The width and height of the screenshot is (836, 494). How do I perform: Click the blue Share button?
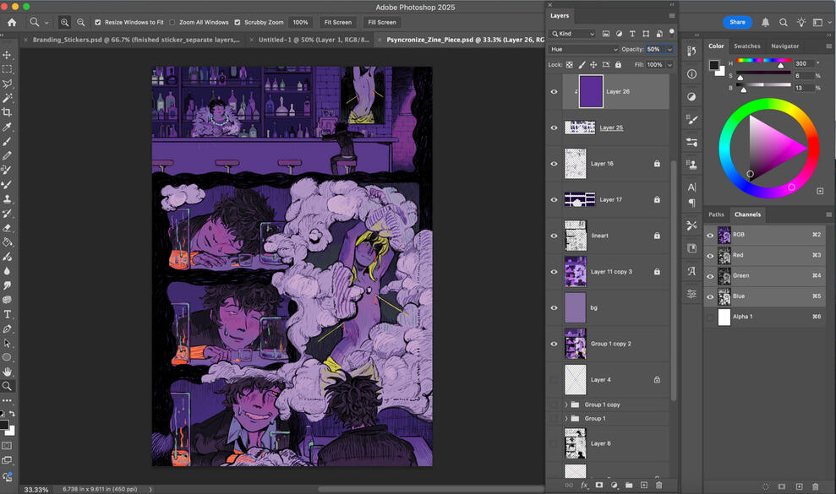pyautogui.click(x=737, y=22)
